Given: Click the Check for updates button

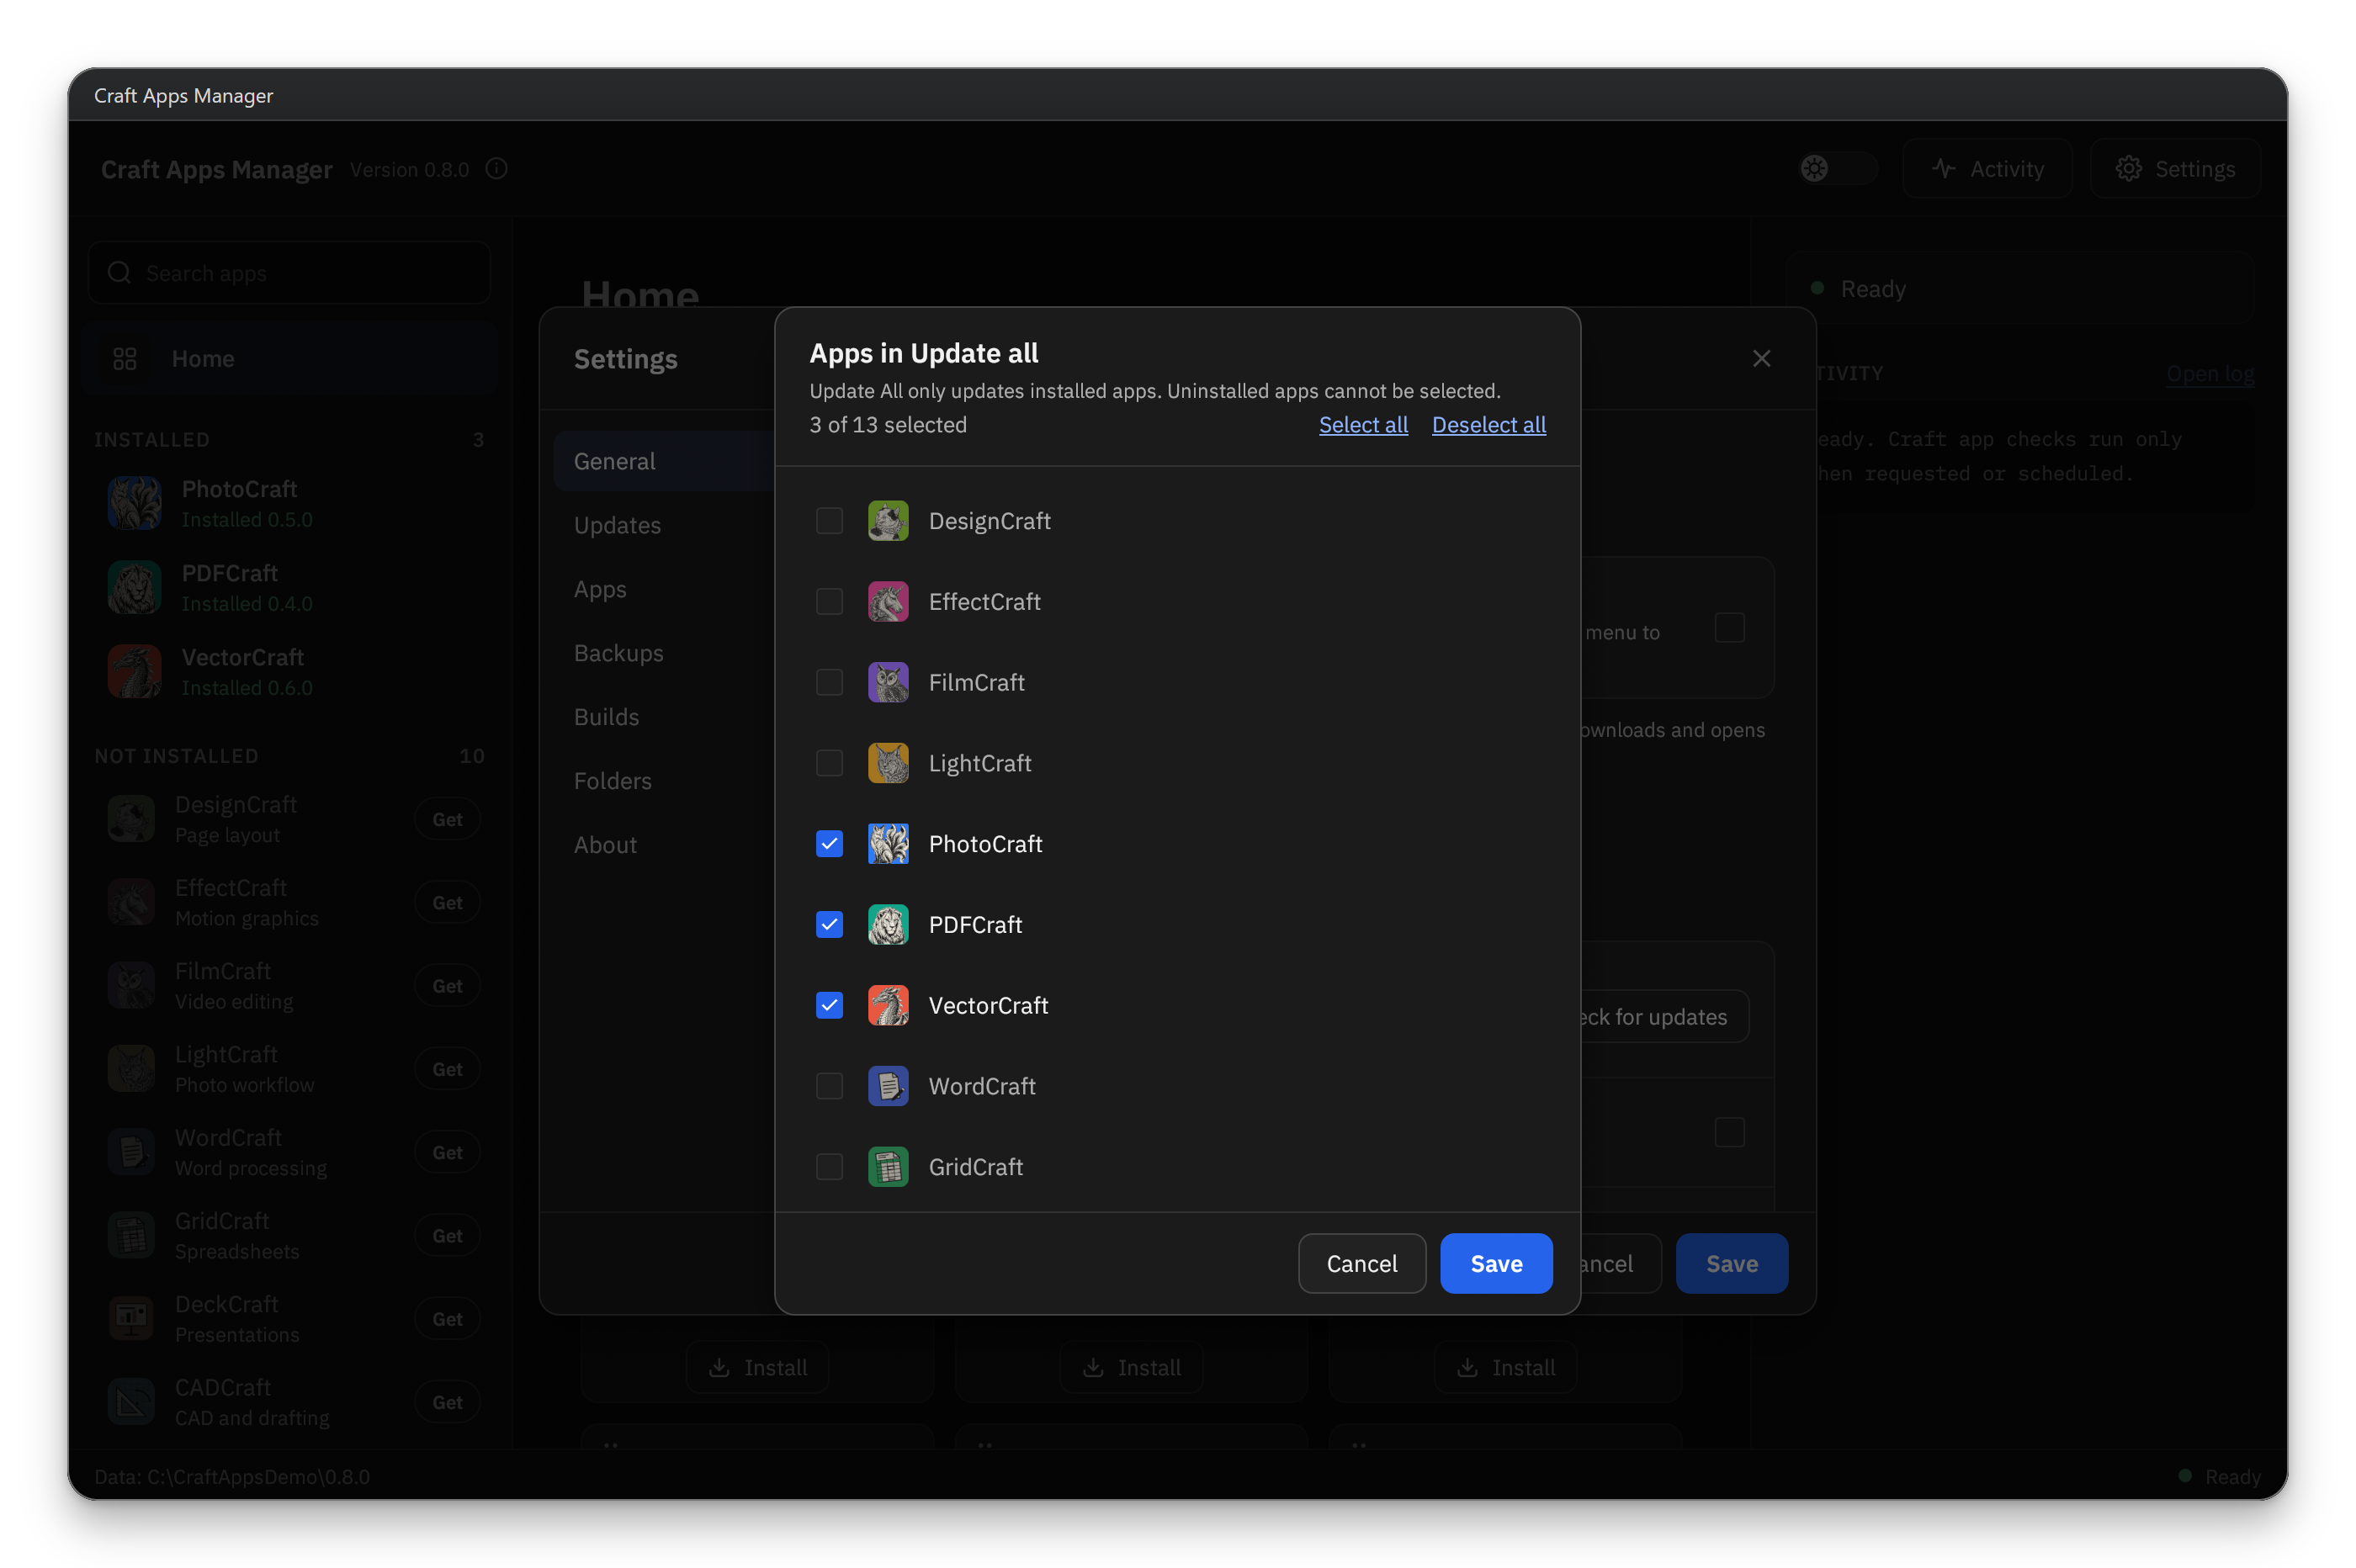Looking at the screenshot, I should tap(1664, 1017).
